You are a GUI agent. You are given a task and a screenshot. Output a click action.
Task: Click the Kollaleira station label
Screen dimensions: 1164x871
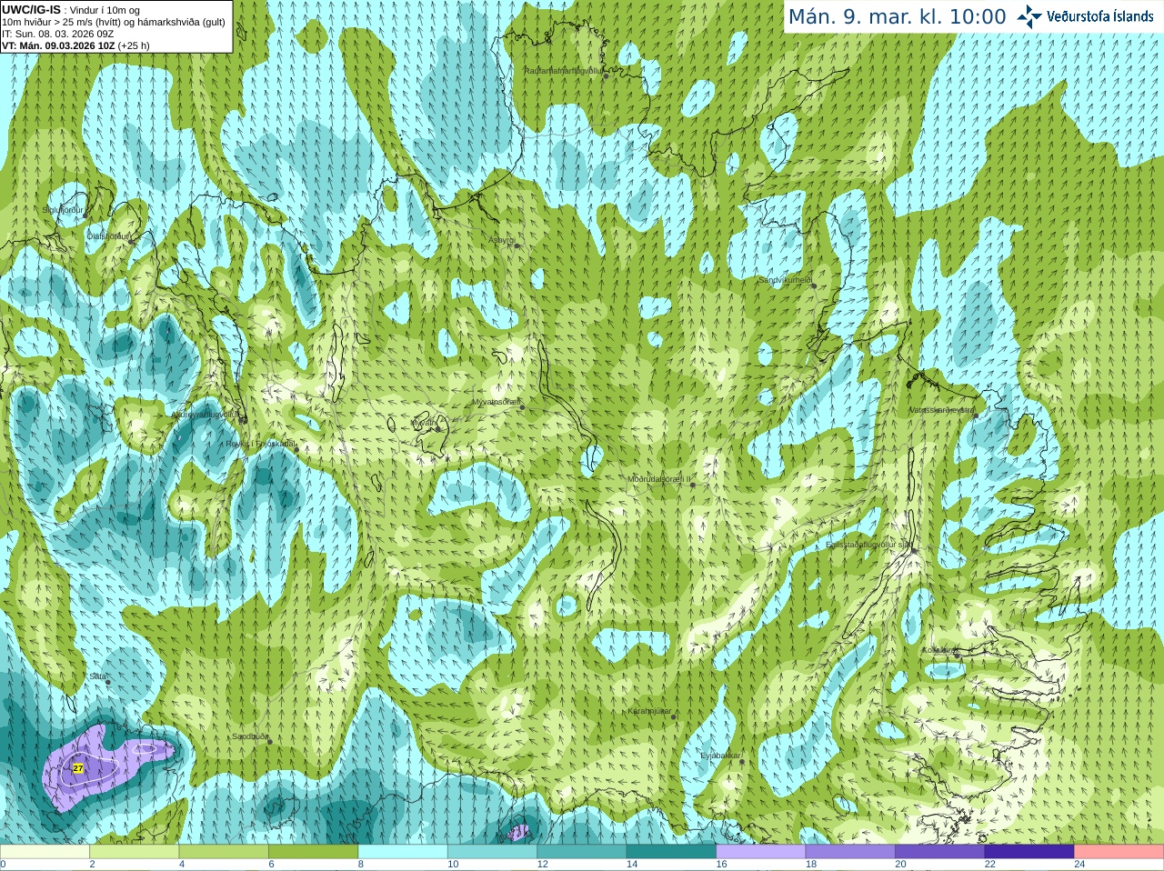click(x=939, y=650)
